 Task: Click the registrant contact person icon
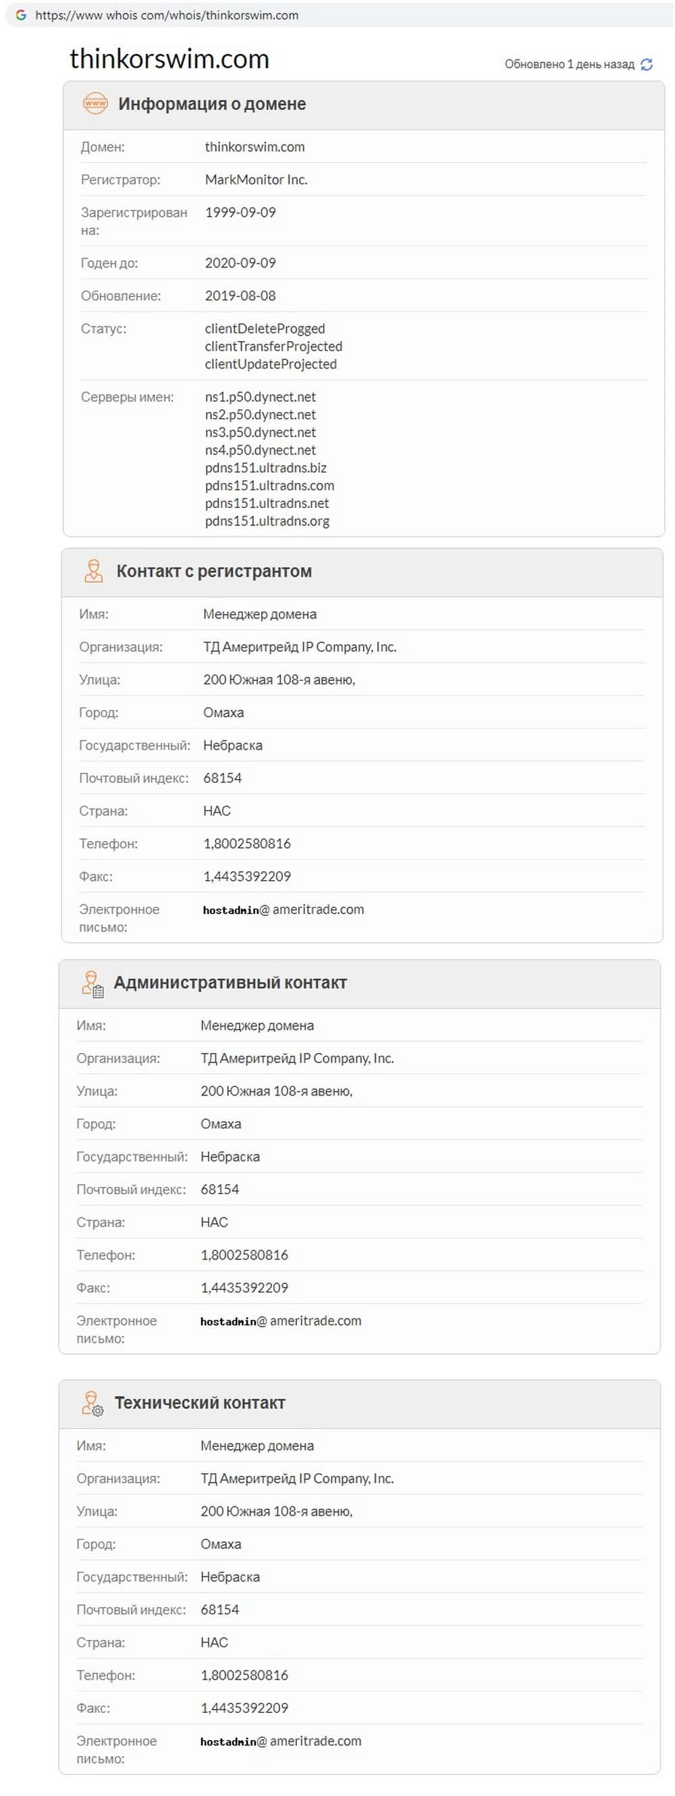point(93,570)
